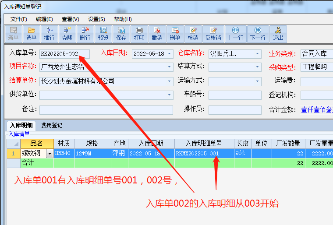Expand the 结算单位 dropdown arrow

169,81
